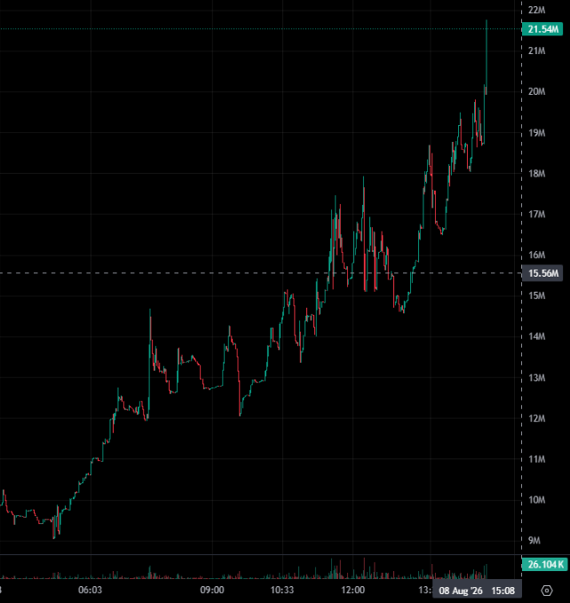The image size is (570, 603).
Task: Click the 21.54M current price label
Action: 542,29
